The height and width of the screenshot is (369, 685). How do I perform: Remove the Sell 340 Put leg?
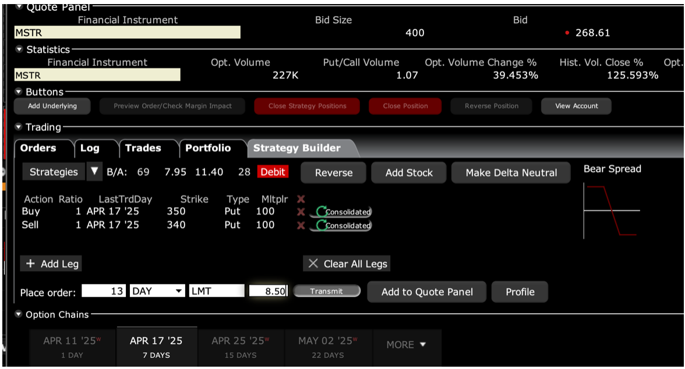pyautogui.click(x=301, y=225)
